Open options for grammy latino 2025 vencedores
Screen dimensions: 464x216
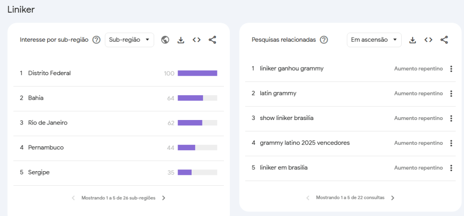point(451,143)
